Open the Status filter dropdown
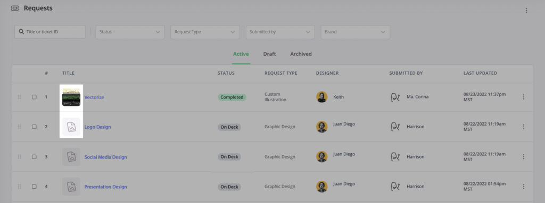Image resolution: width=545 pixels, height=203 pixels. (130, 32)
